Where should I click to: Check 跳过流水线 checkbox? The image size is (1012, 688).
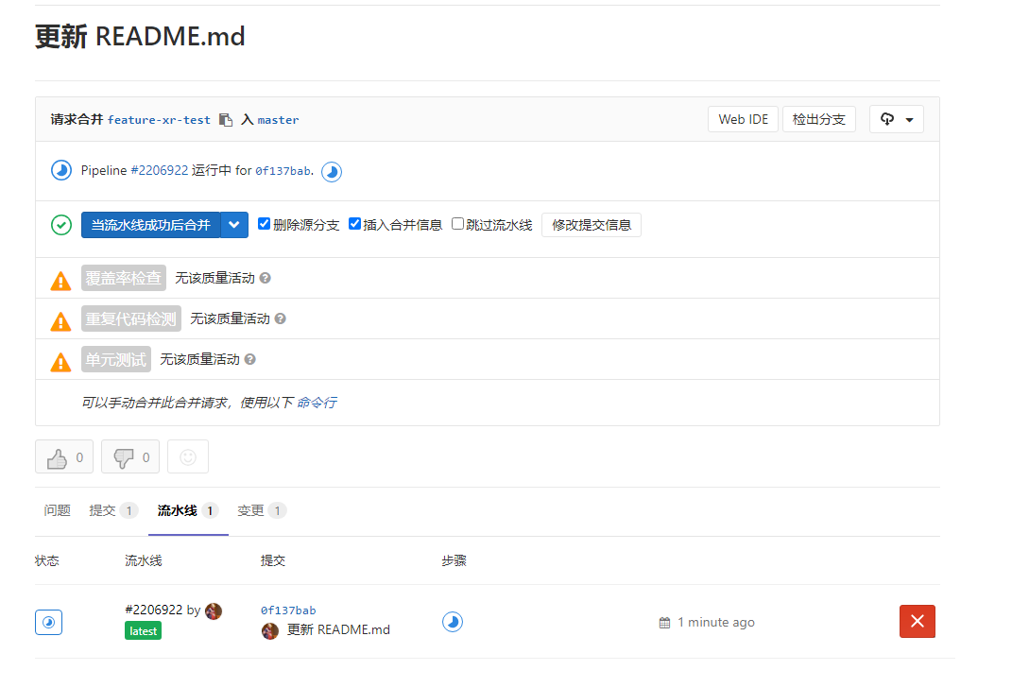point(457,223)
